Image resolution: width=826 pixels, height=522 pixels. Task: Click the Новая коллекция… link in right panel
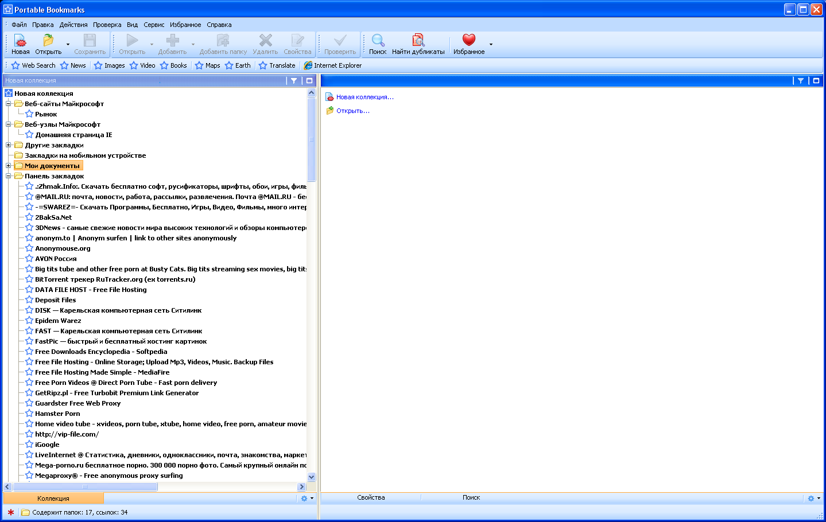tap(364, 97)
